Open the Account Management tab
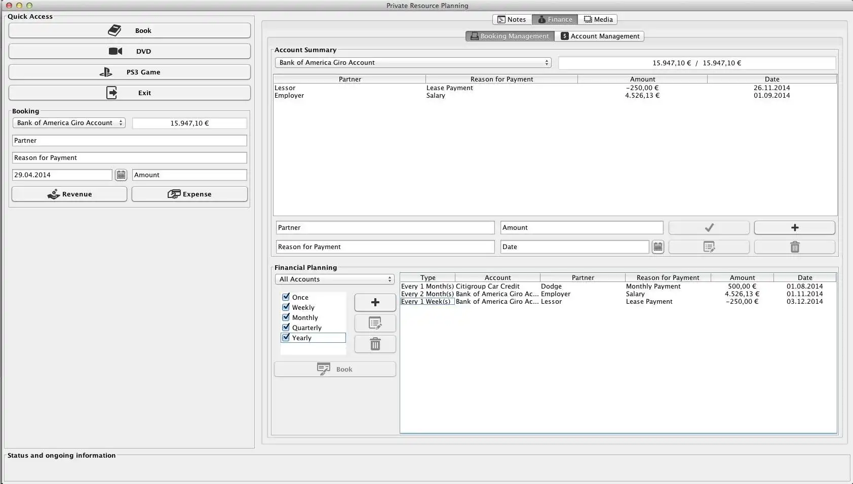 point(599,36)
